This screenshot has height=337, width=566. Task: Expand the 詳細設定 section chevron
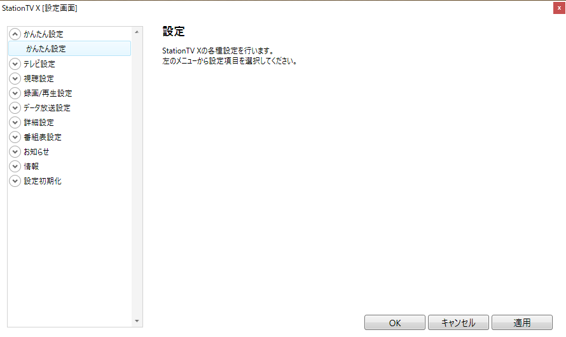pos(15,122)
